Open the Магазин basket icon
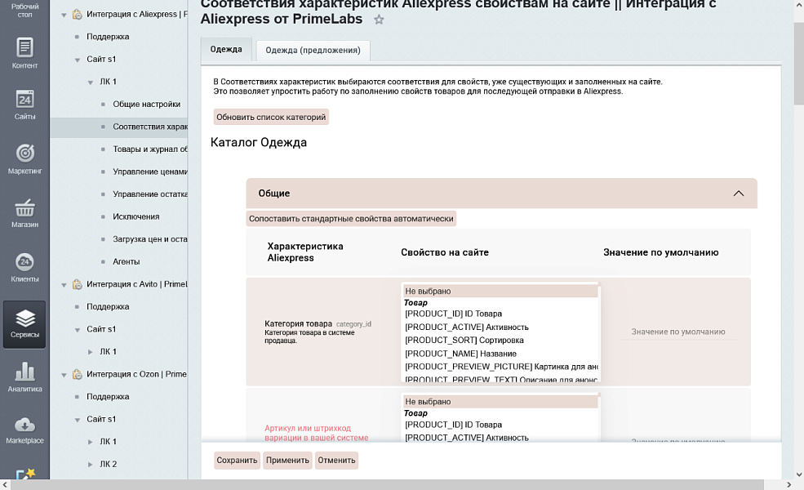This screenshot has height=490, width=804. click(x=24, y=212)
